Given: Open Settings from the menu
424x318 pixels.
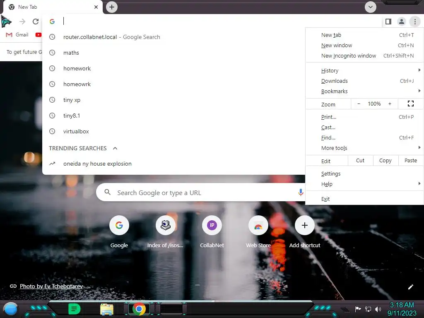Looking at the screenshot, I should click(x=365, y=173).
